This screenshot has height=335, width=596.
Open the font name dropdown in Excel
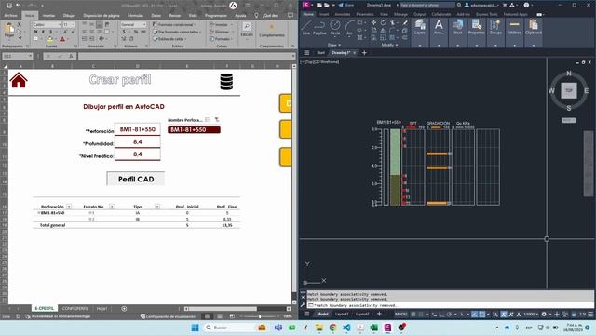tap(60, 25)
